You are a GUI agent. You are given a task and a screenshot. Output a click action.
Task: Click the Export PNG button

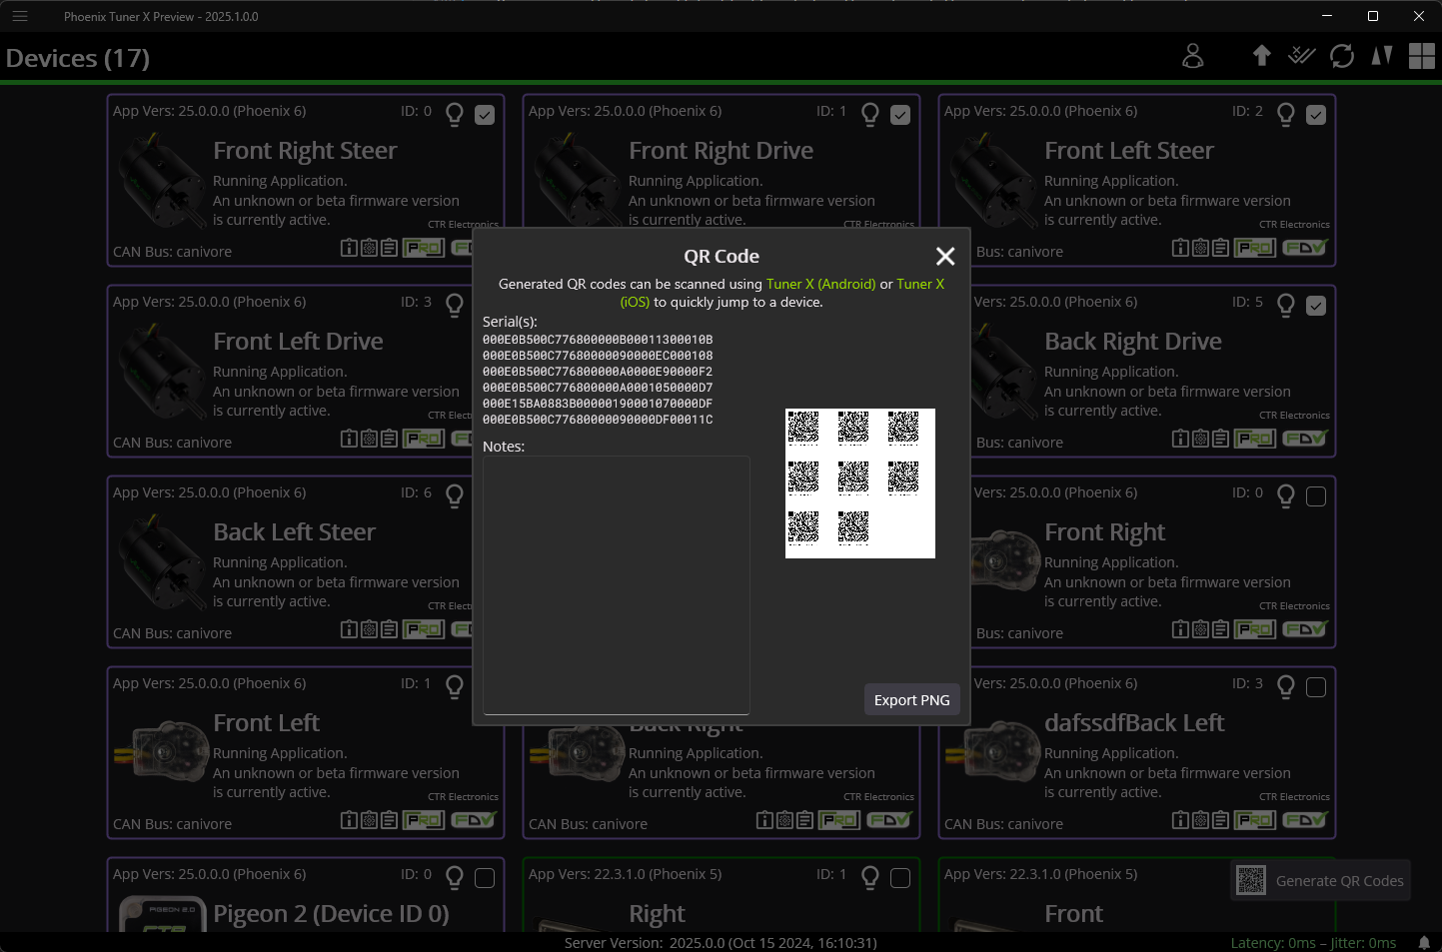912,700
